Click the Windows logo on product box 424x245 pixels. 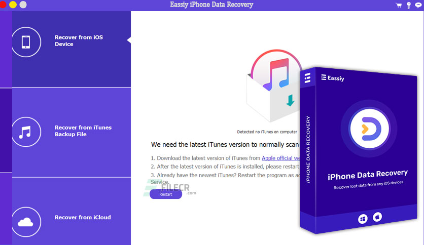tap(363, 219)
